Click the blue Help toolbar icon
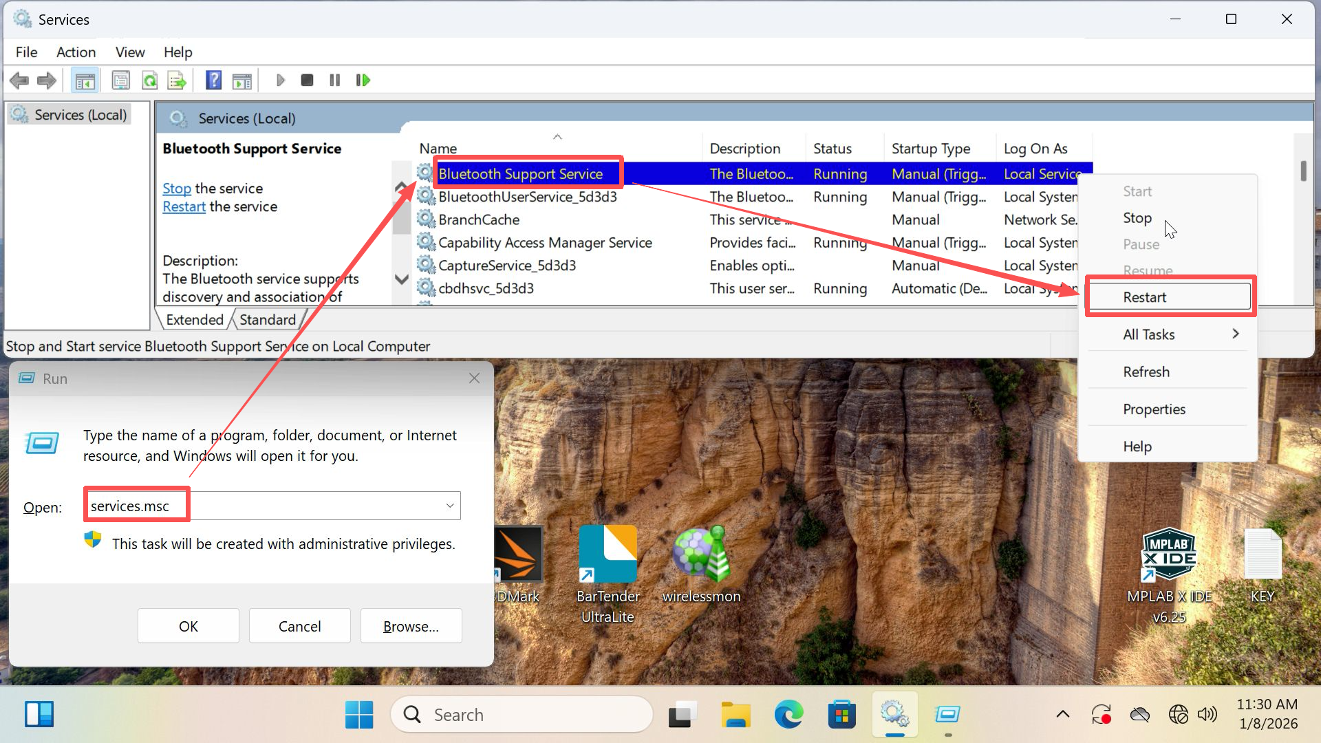1321x743 pixels. pos(213,80)
